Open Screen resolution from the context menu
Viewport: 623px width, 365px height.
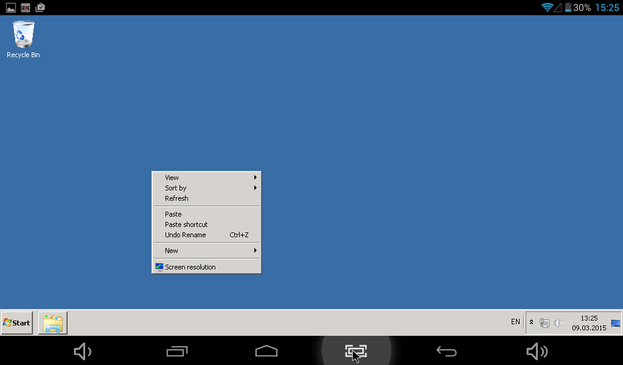[207, 267]
